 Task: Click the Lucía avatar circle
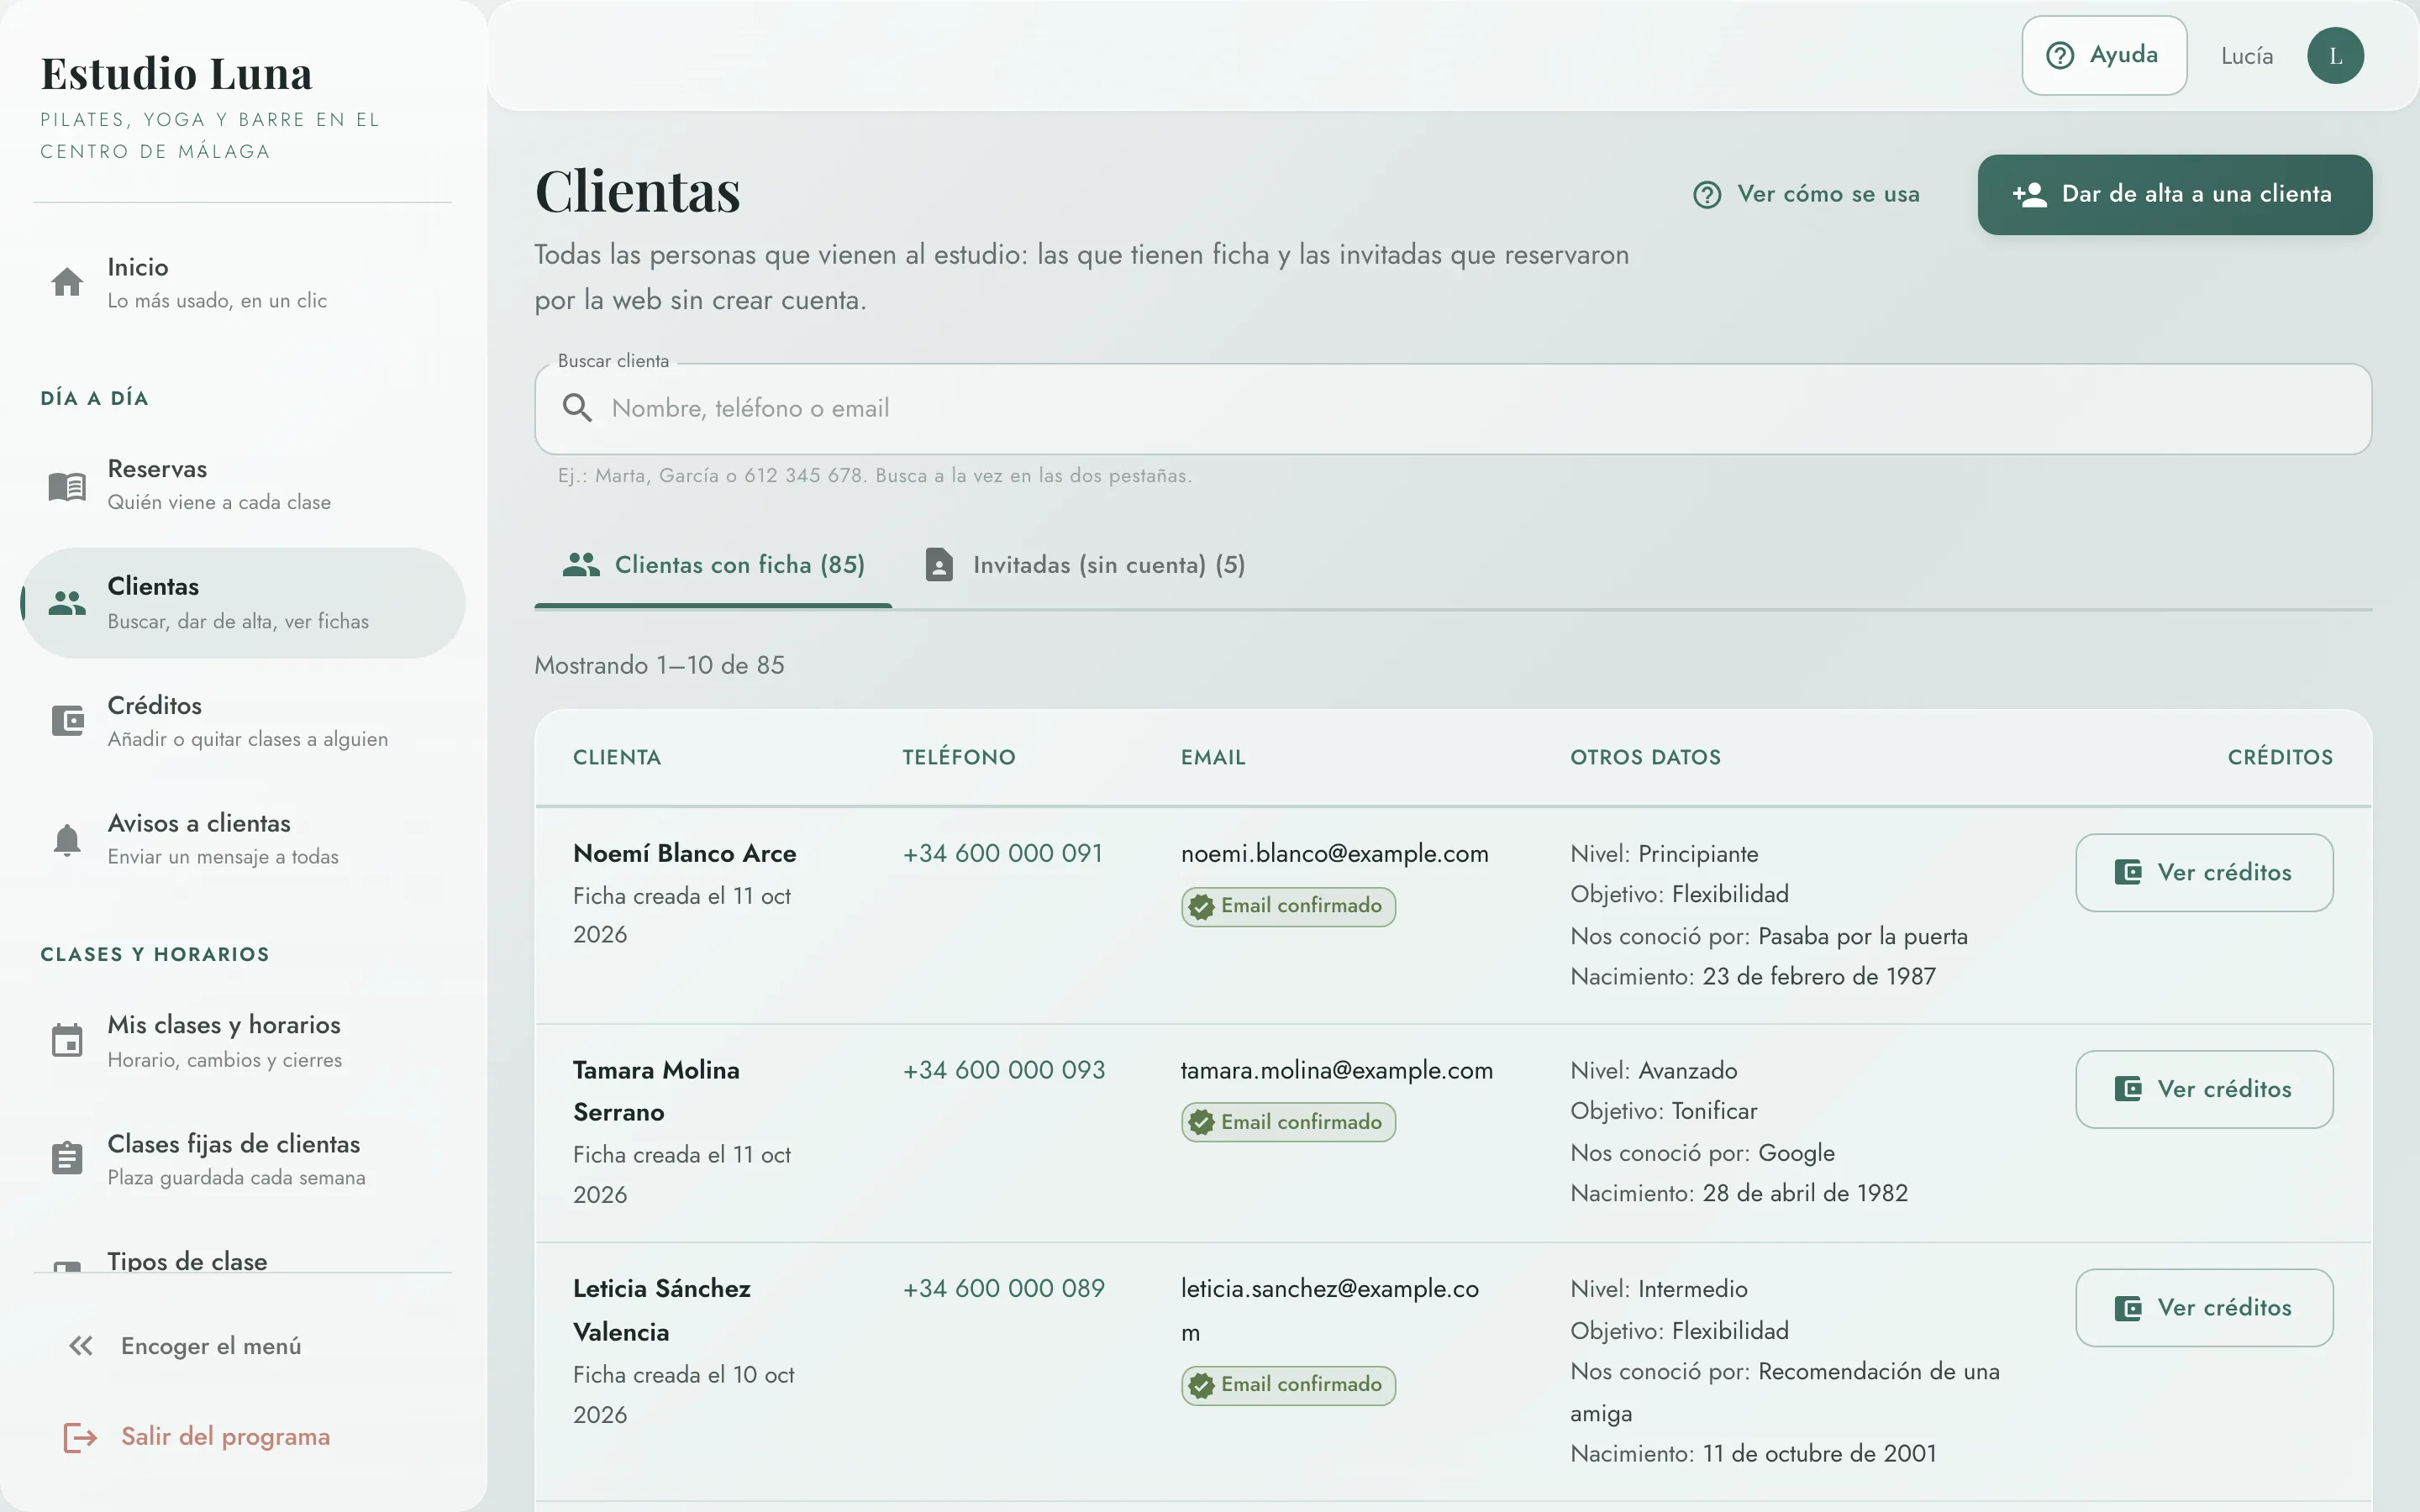point(2336,56)
